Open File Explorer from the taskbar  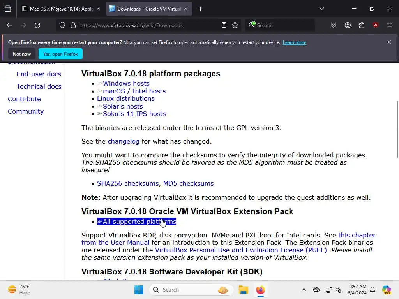[243, 290]
